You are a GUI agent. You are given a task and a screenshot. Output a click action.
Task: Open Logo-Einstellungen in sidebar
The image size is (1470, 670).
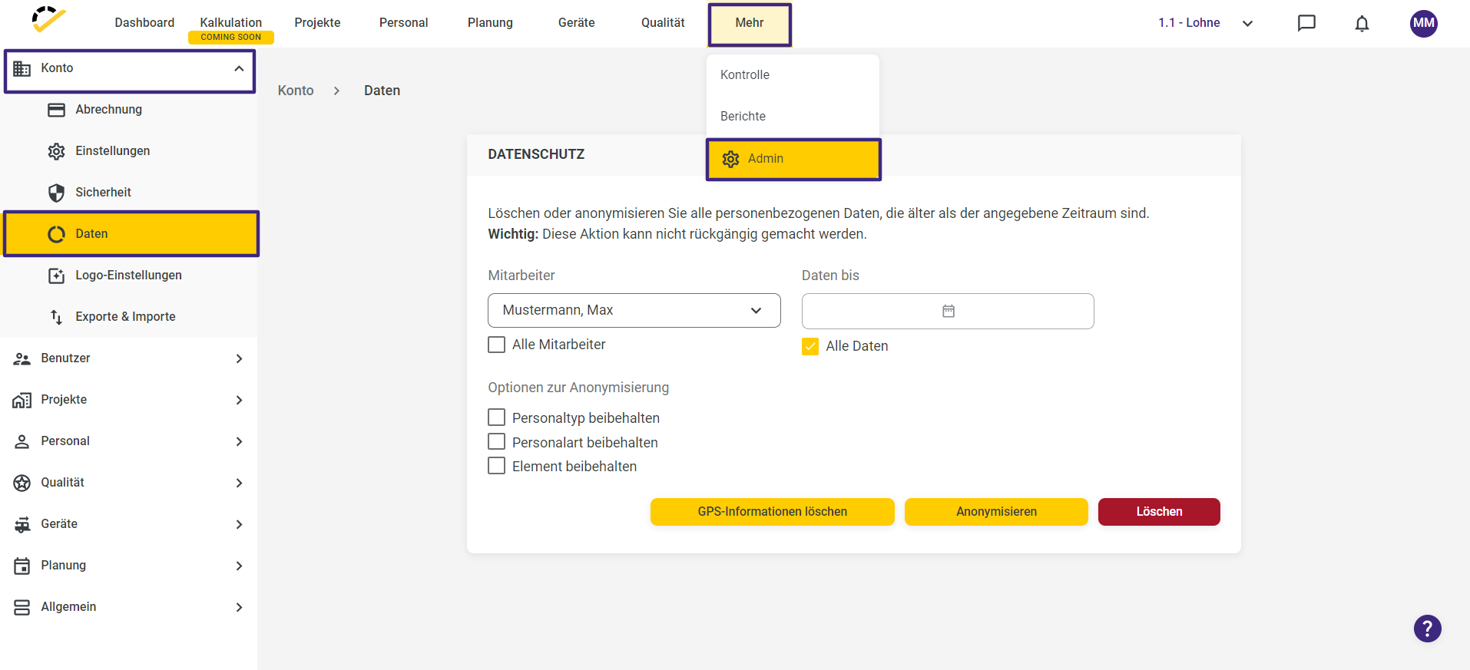tap(129, 276)
